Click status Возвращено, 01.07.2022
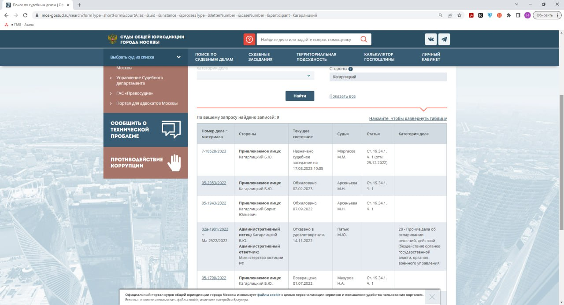The height and width of the screenshot is (305, 564). 305,281
